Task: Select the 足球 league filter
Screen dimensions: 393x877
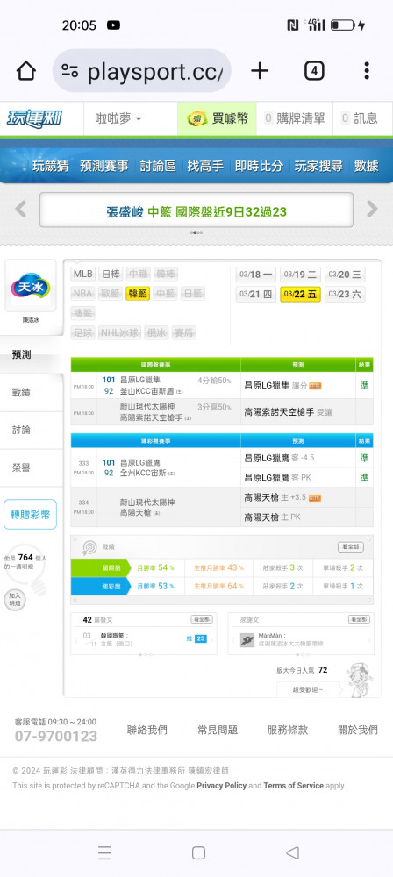Action: (82, 332)
